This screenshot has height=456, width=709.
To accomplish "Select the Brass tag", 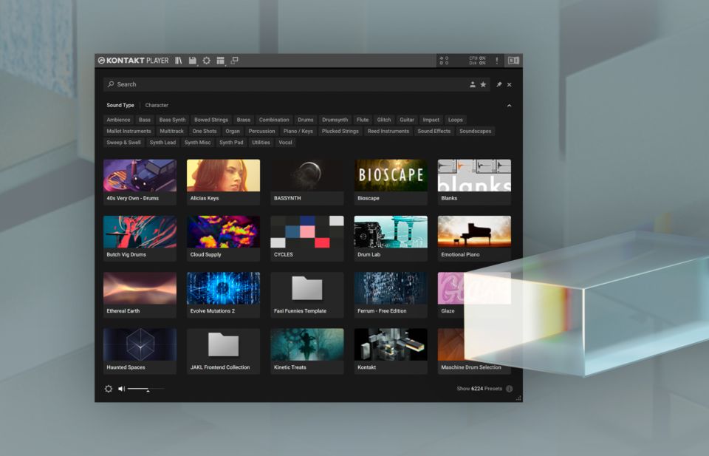I will click(x=243, y=120).
